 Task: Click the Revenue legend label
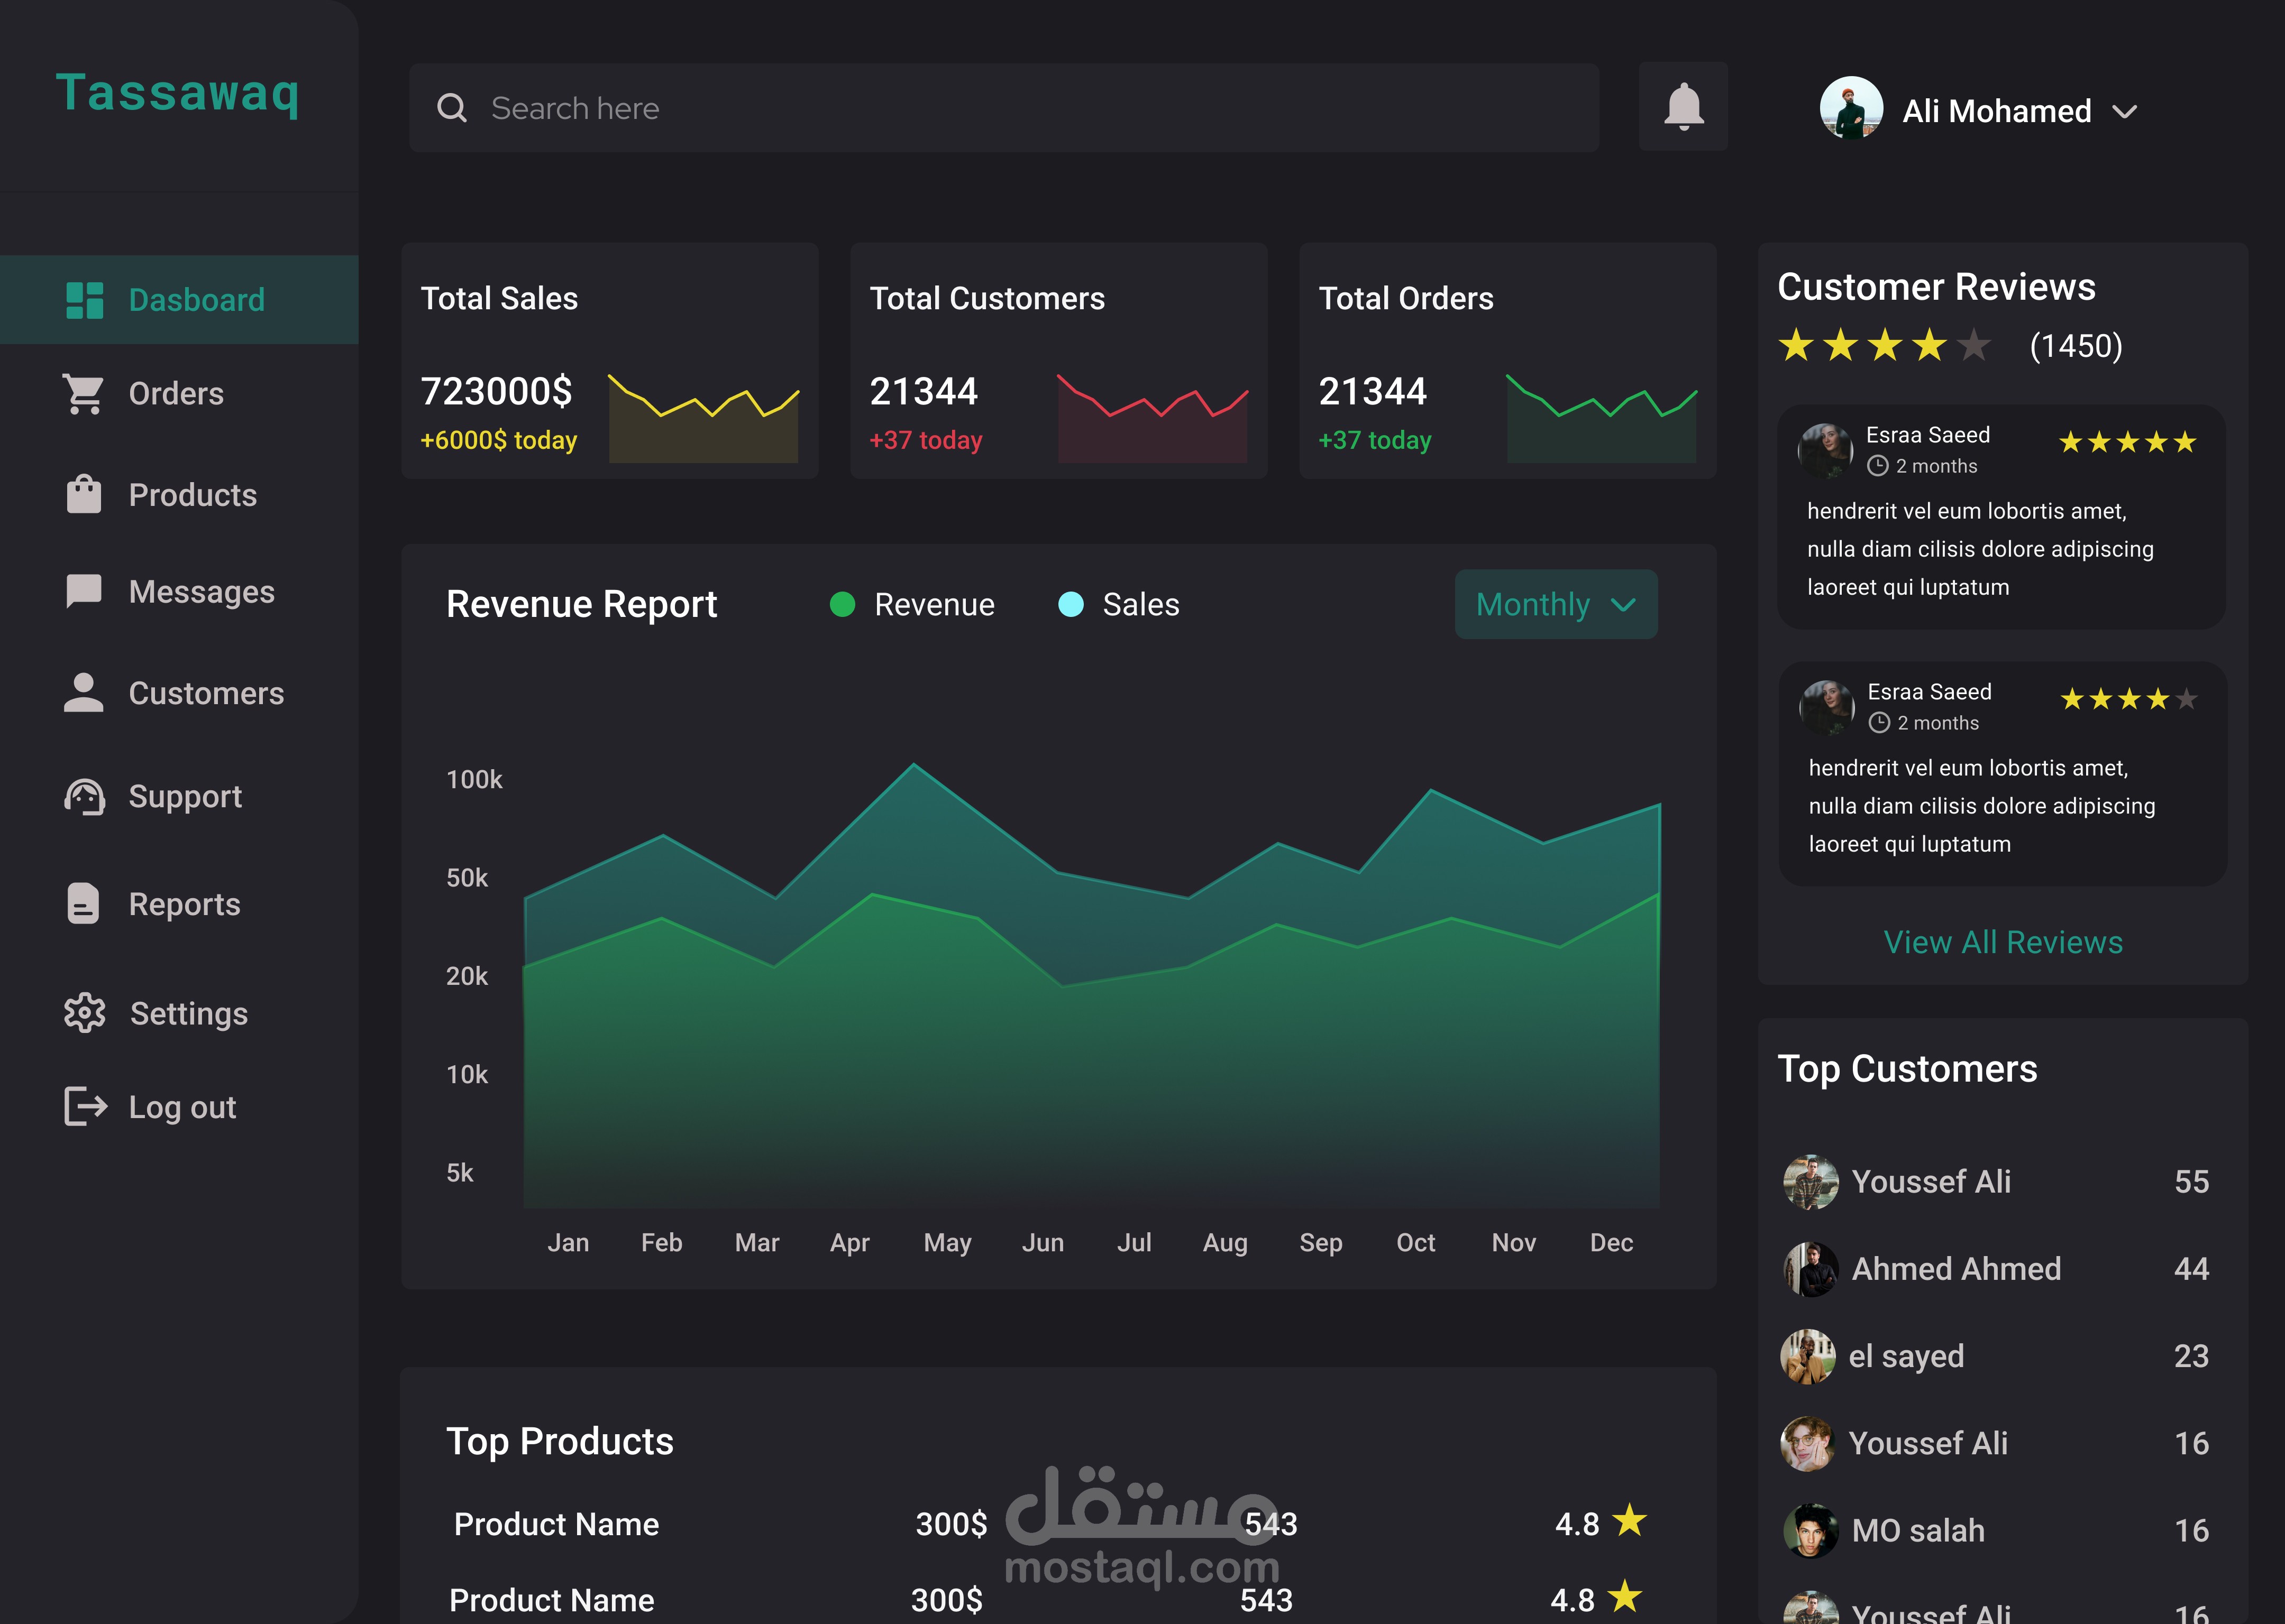(x=935, y=604)
